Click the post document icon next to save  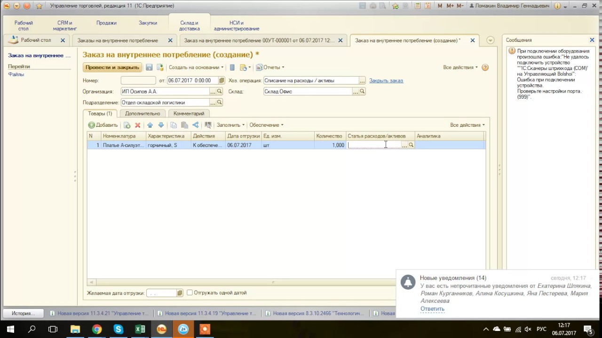click(x=160, y=67)
